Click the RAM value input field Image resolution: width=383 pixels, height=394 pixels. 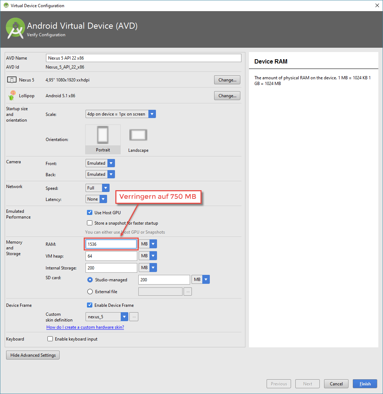click(x=111, y=244)
